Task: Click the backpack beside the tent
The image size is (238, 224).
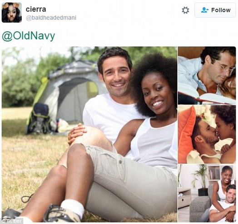Action: [x=40, y=118]
